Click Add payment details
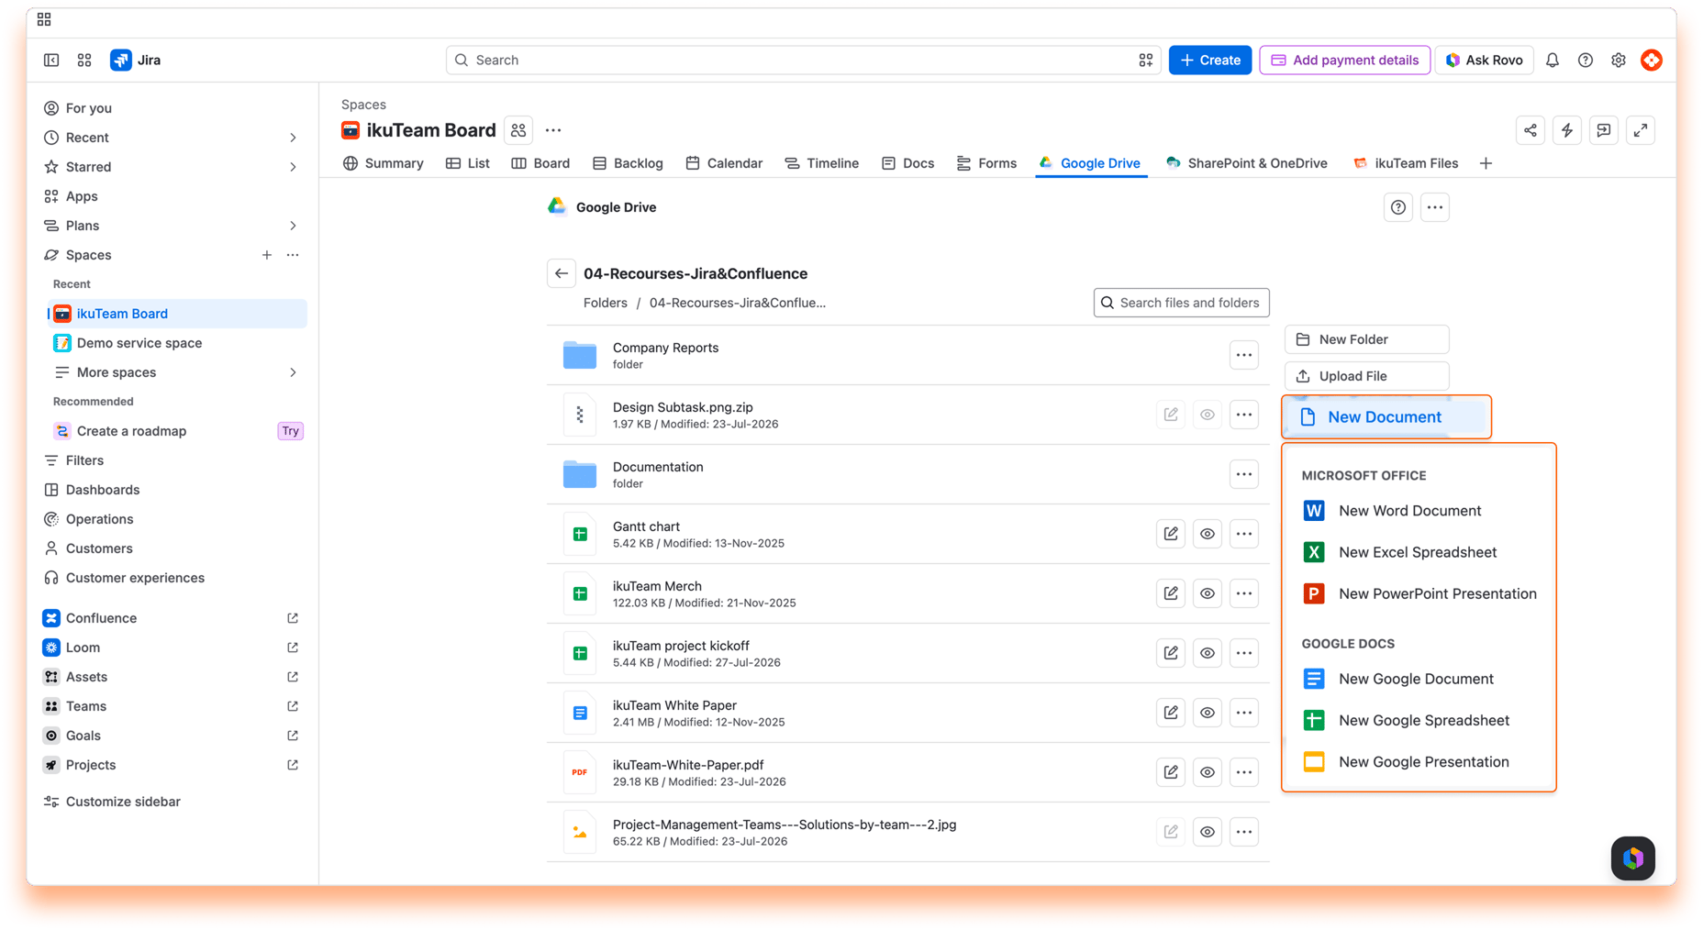The width and height of the screenshot is (1703, 930). click(x=1345, y=61)
